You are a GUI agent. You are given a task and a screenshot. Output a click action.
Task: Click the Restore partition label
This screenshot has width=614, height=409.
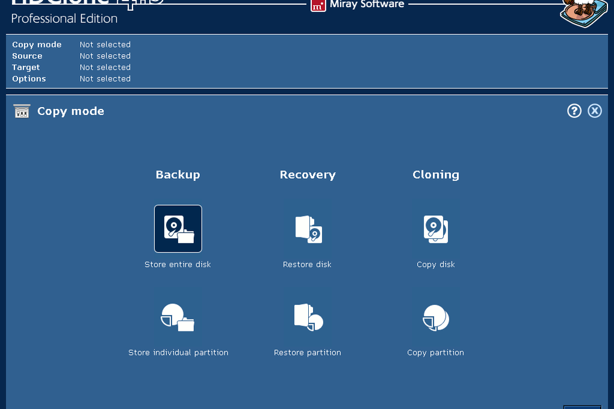308,352
